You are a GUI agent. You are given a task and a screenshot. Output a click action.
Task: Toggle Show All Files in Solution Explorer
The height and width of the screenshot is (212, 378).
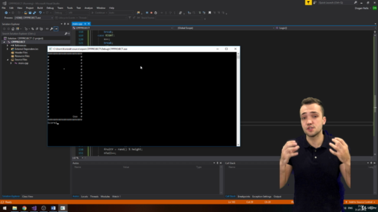point(41,29)
